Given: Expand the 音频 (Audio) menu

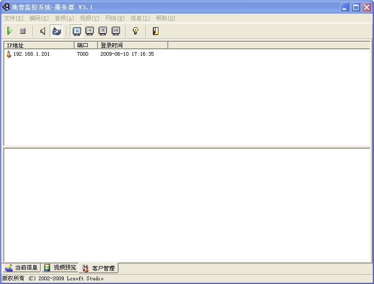Looking at the screenshot, I should point(64,18).
